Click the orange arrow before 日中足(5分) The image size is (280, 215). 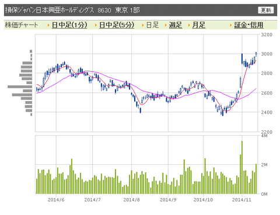tap(96, 25)
